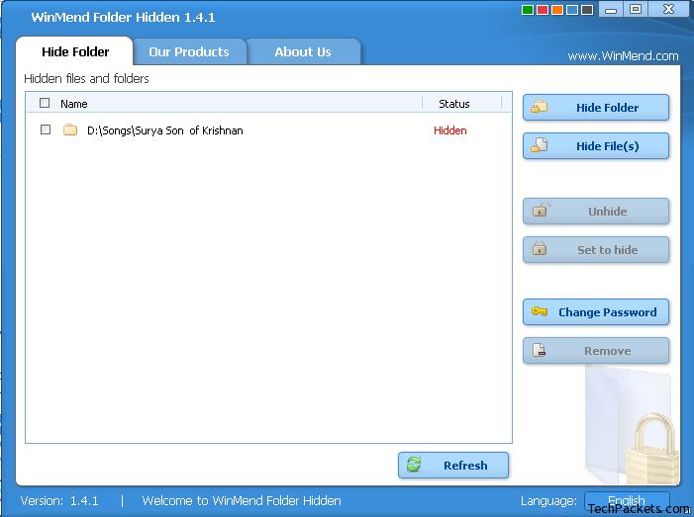Click the open padlock icon on Unhide

coord(540,211)
